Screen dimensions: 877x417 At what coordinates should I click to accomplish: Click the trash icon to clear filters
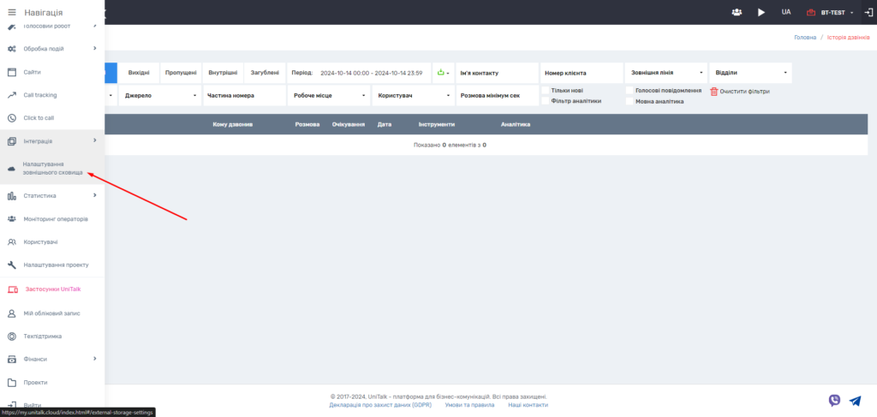coord(714,91)
